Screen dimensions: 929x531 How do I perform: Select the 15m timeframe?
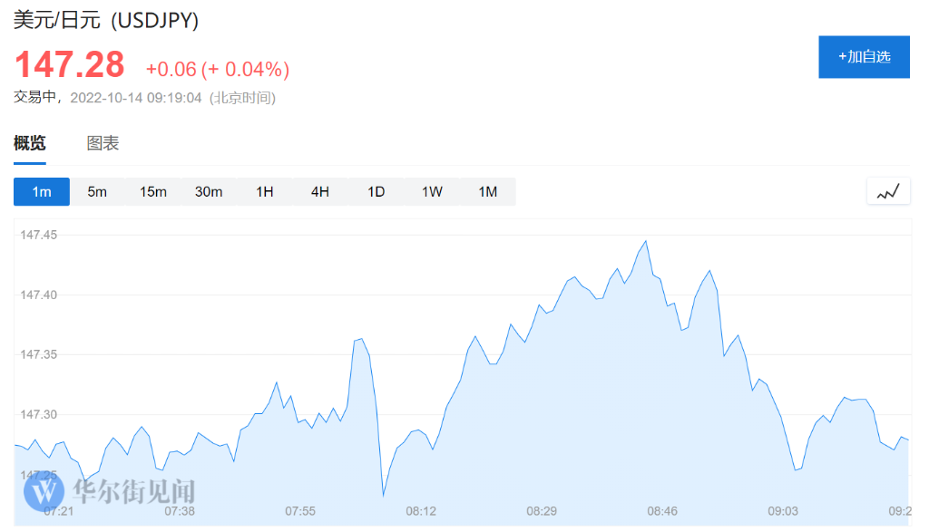(152, 191)
